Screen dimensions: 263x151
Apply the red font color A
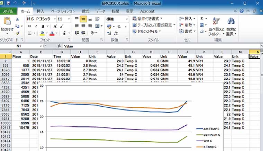pyautogui.click(x=52, y=33)
